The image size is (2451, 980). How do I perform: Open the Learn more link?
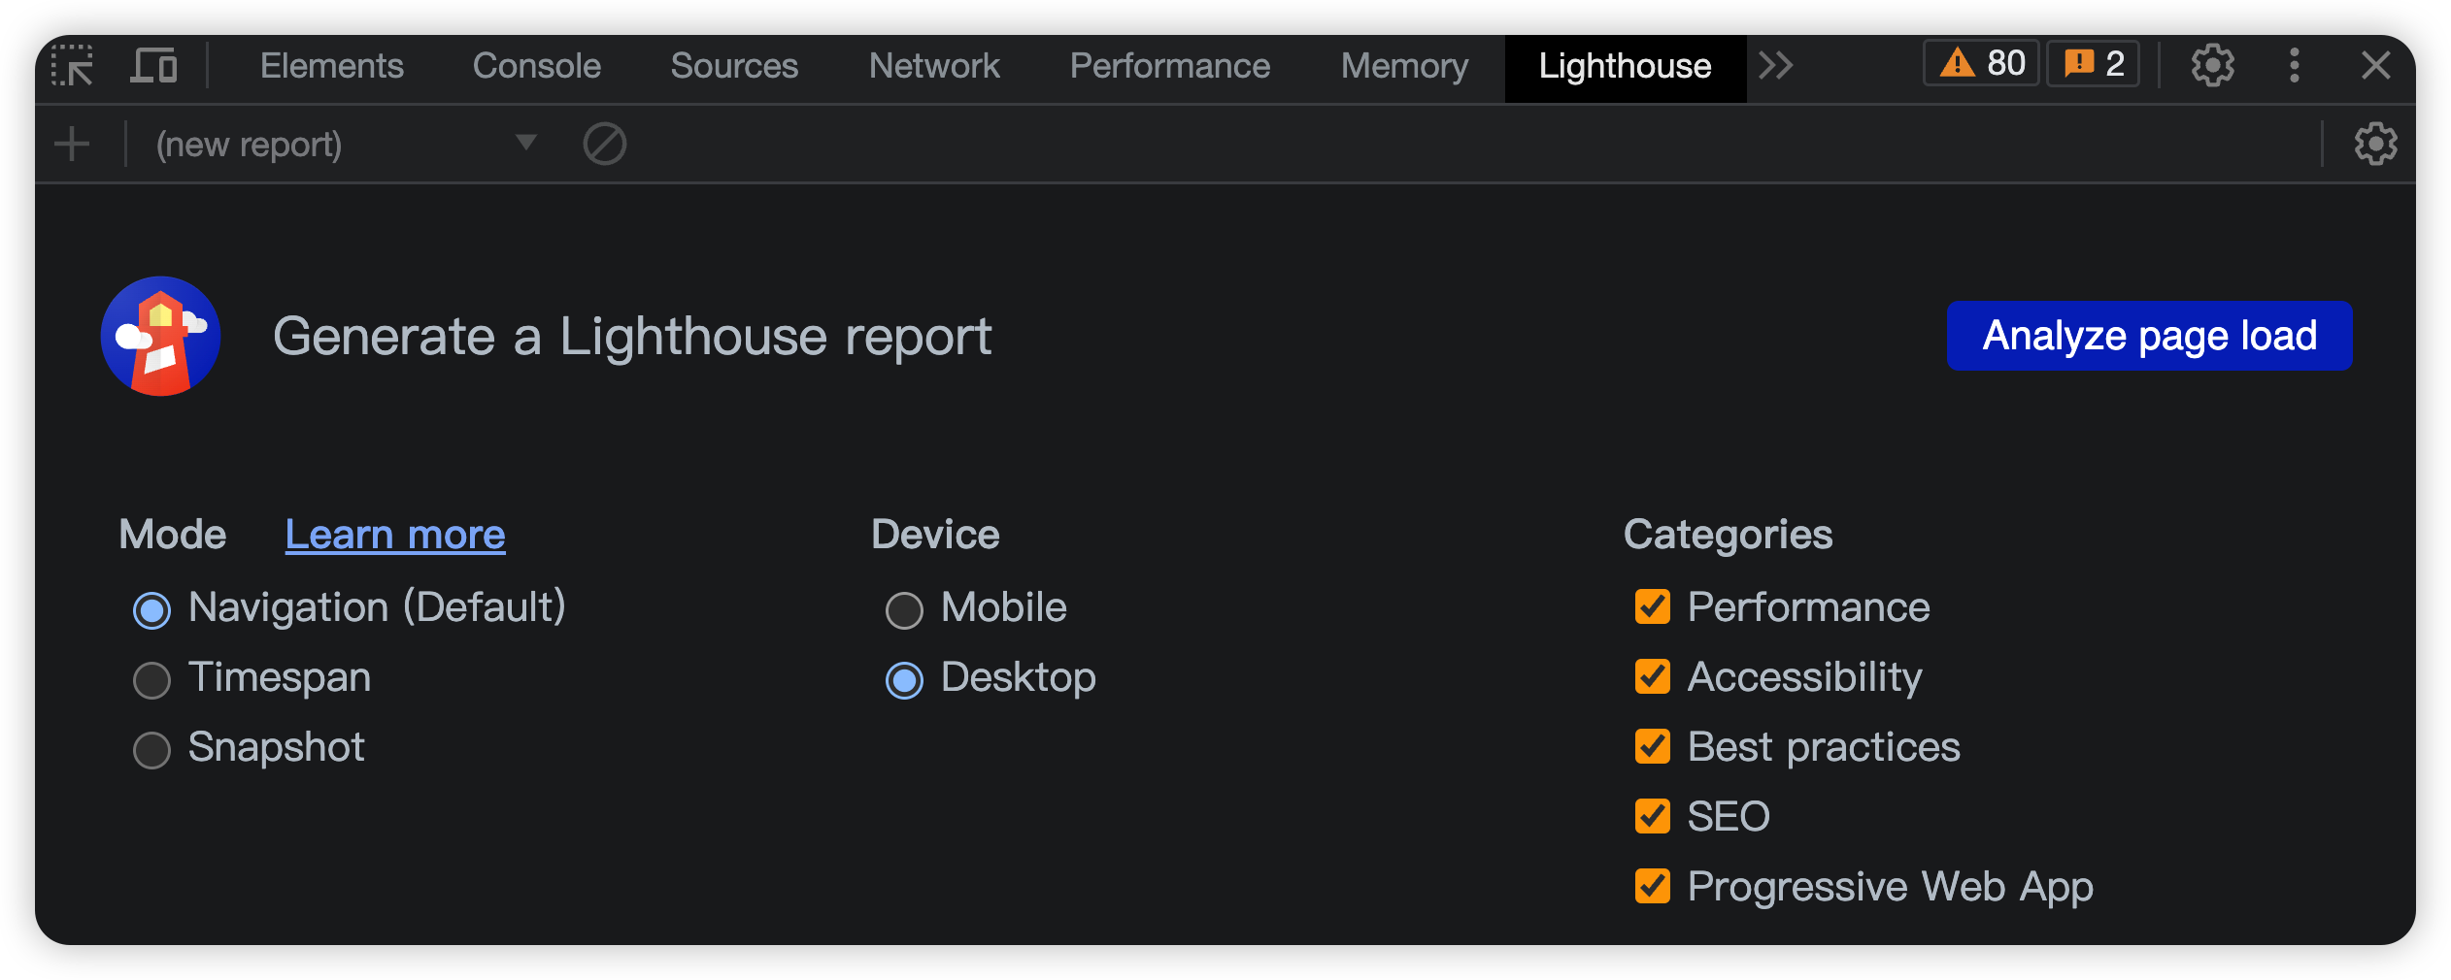pos(395,535)
